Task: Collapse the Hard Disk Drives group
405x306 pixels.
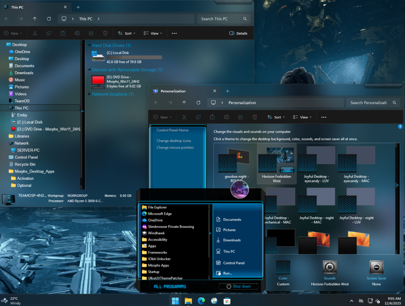Action: [x=90, y=45]
